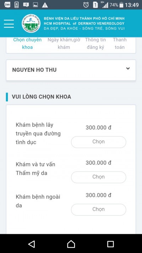Tap the Android home navigation icon

click(x=71, y=244)
